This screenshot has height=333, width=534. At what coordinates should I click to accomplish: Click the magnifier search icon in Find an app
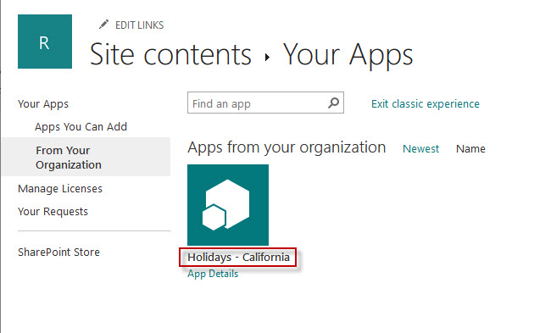pyautogui.click(x=333, y=103)
